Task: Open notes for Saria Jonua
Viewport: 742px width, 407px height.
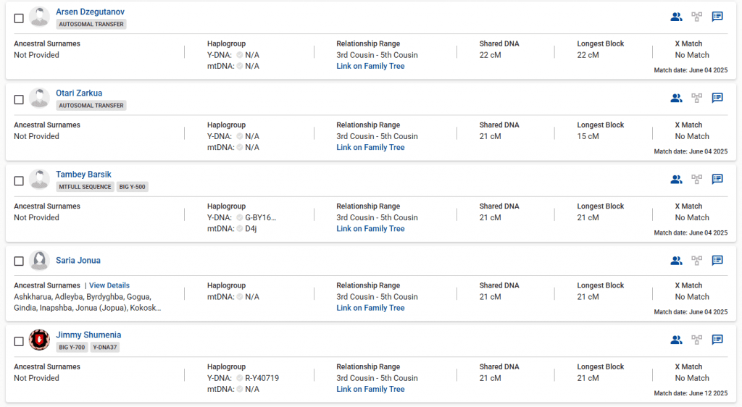Action: tap(717, 261)
